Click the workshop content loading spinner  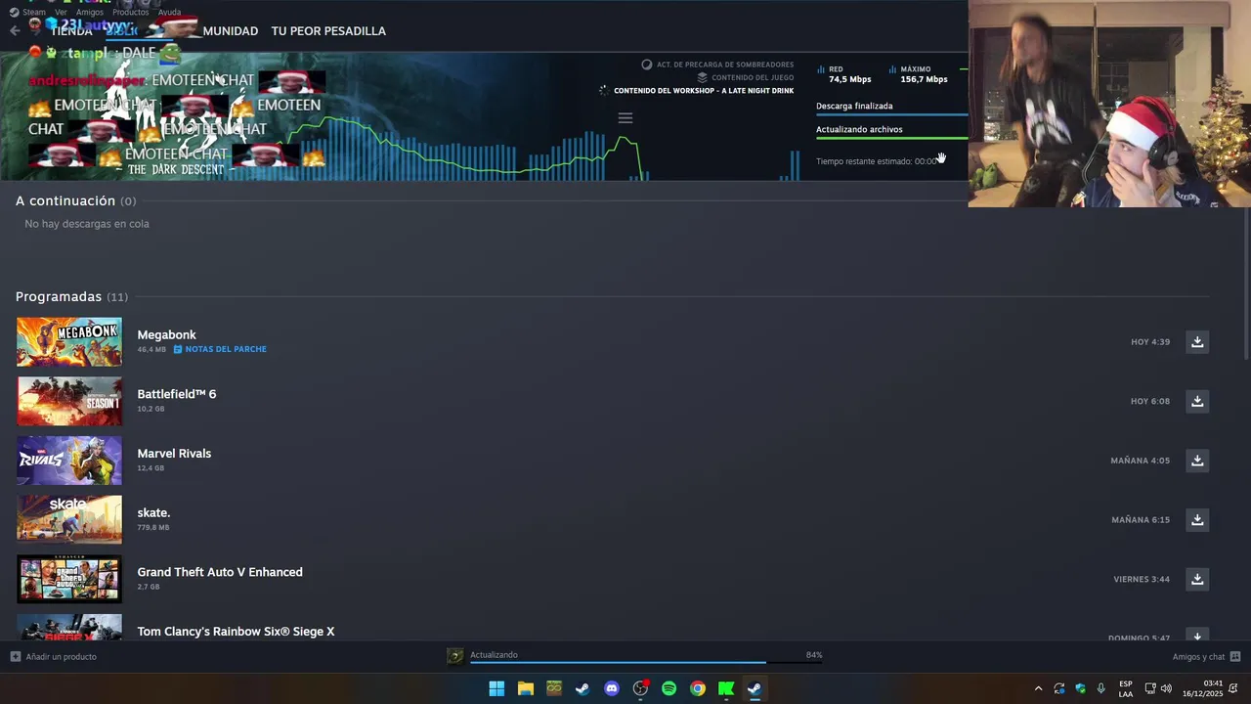pyautogui.click(x=603, y=90)
